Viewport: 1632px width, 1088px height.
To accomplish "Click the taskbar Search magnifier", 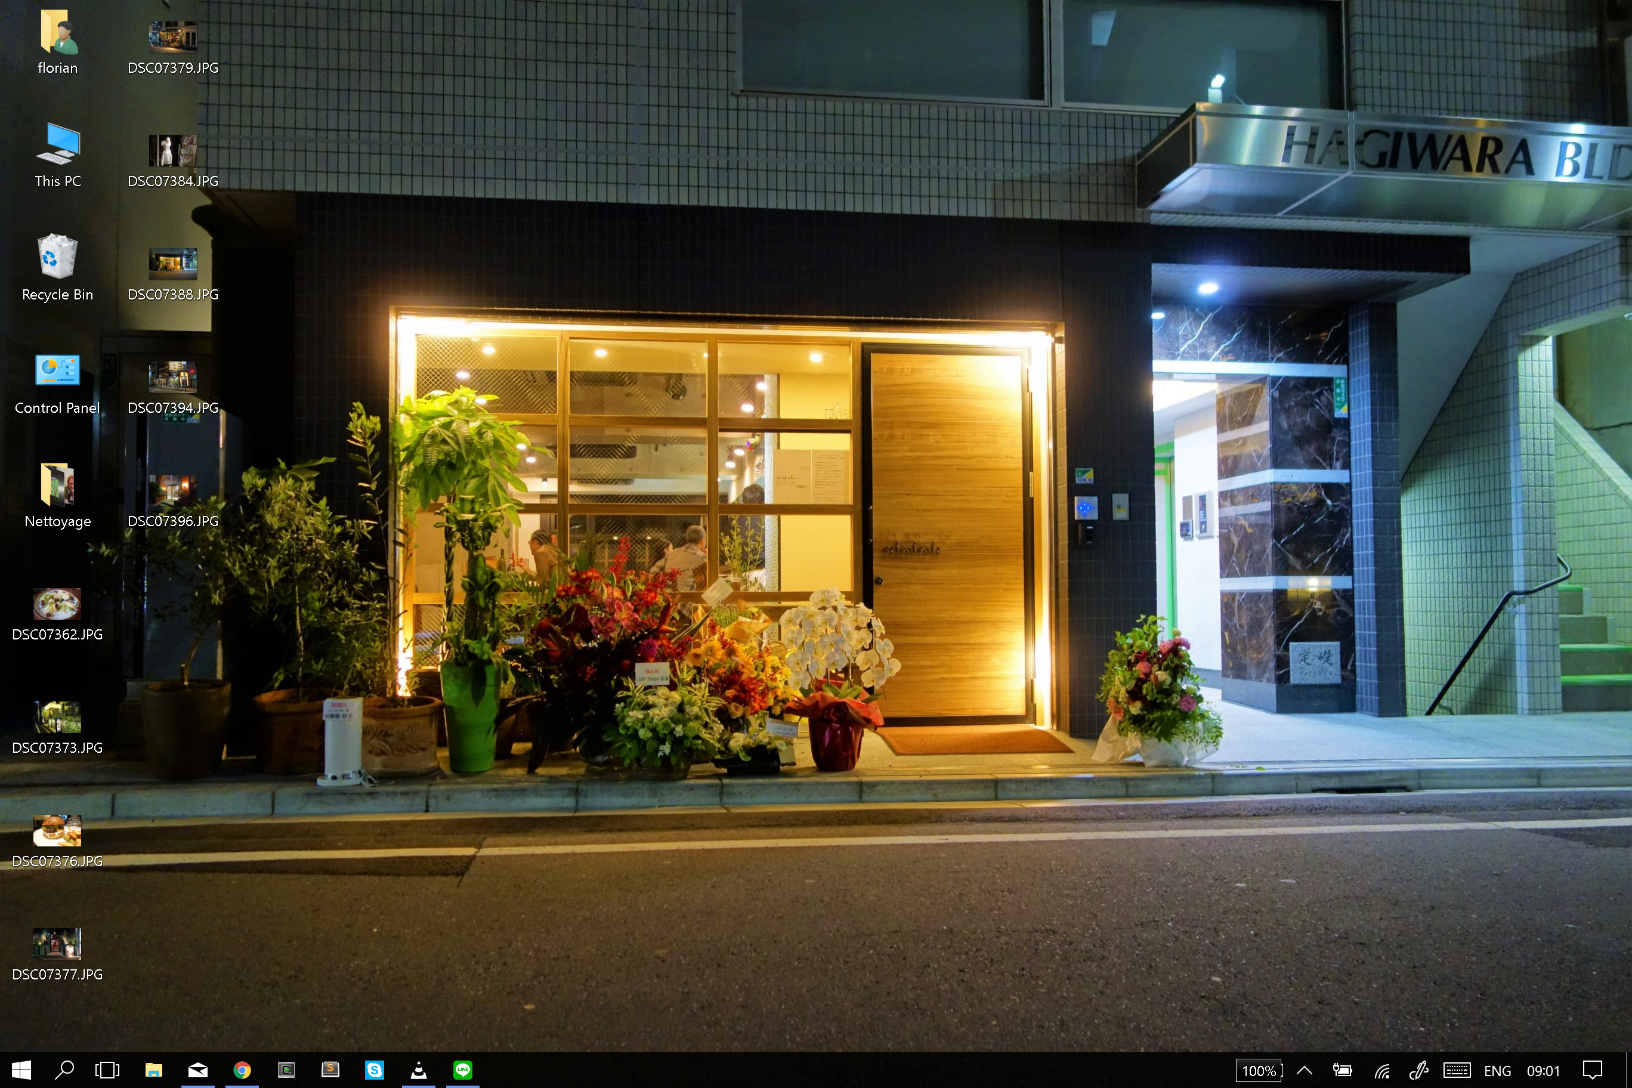I will coord(64,1070).
